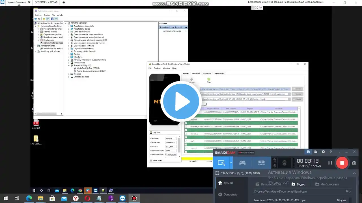Open Flash Tool Help menu
The width and height of the screenshot is (362, 203).
coord(174,68)
